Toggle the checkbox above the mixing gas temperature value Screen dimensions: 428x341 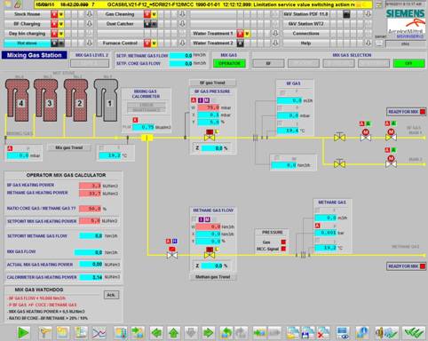pyautogui.click(x=101, y=147)
